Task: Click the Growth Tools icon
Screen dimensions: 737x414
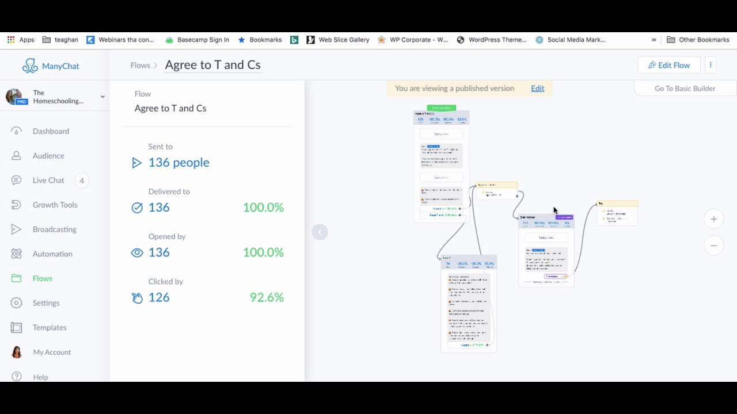Action: click(16, 205)
